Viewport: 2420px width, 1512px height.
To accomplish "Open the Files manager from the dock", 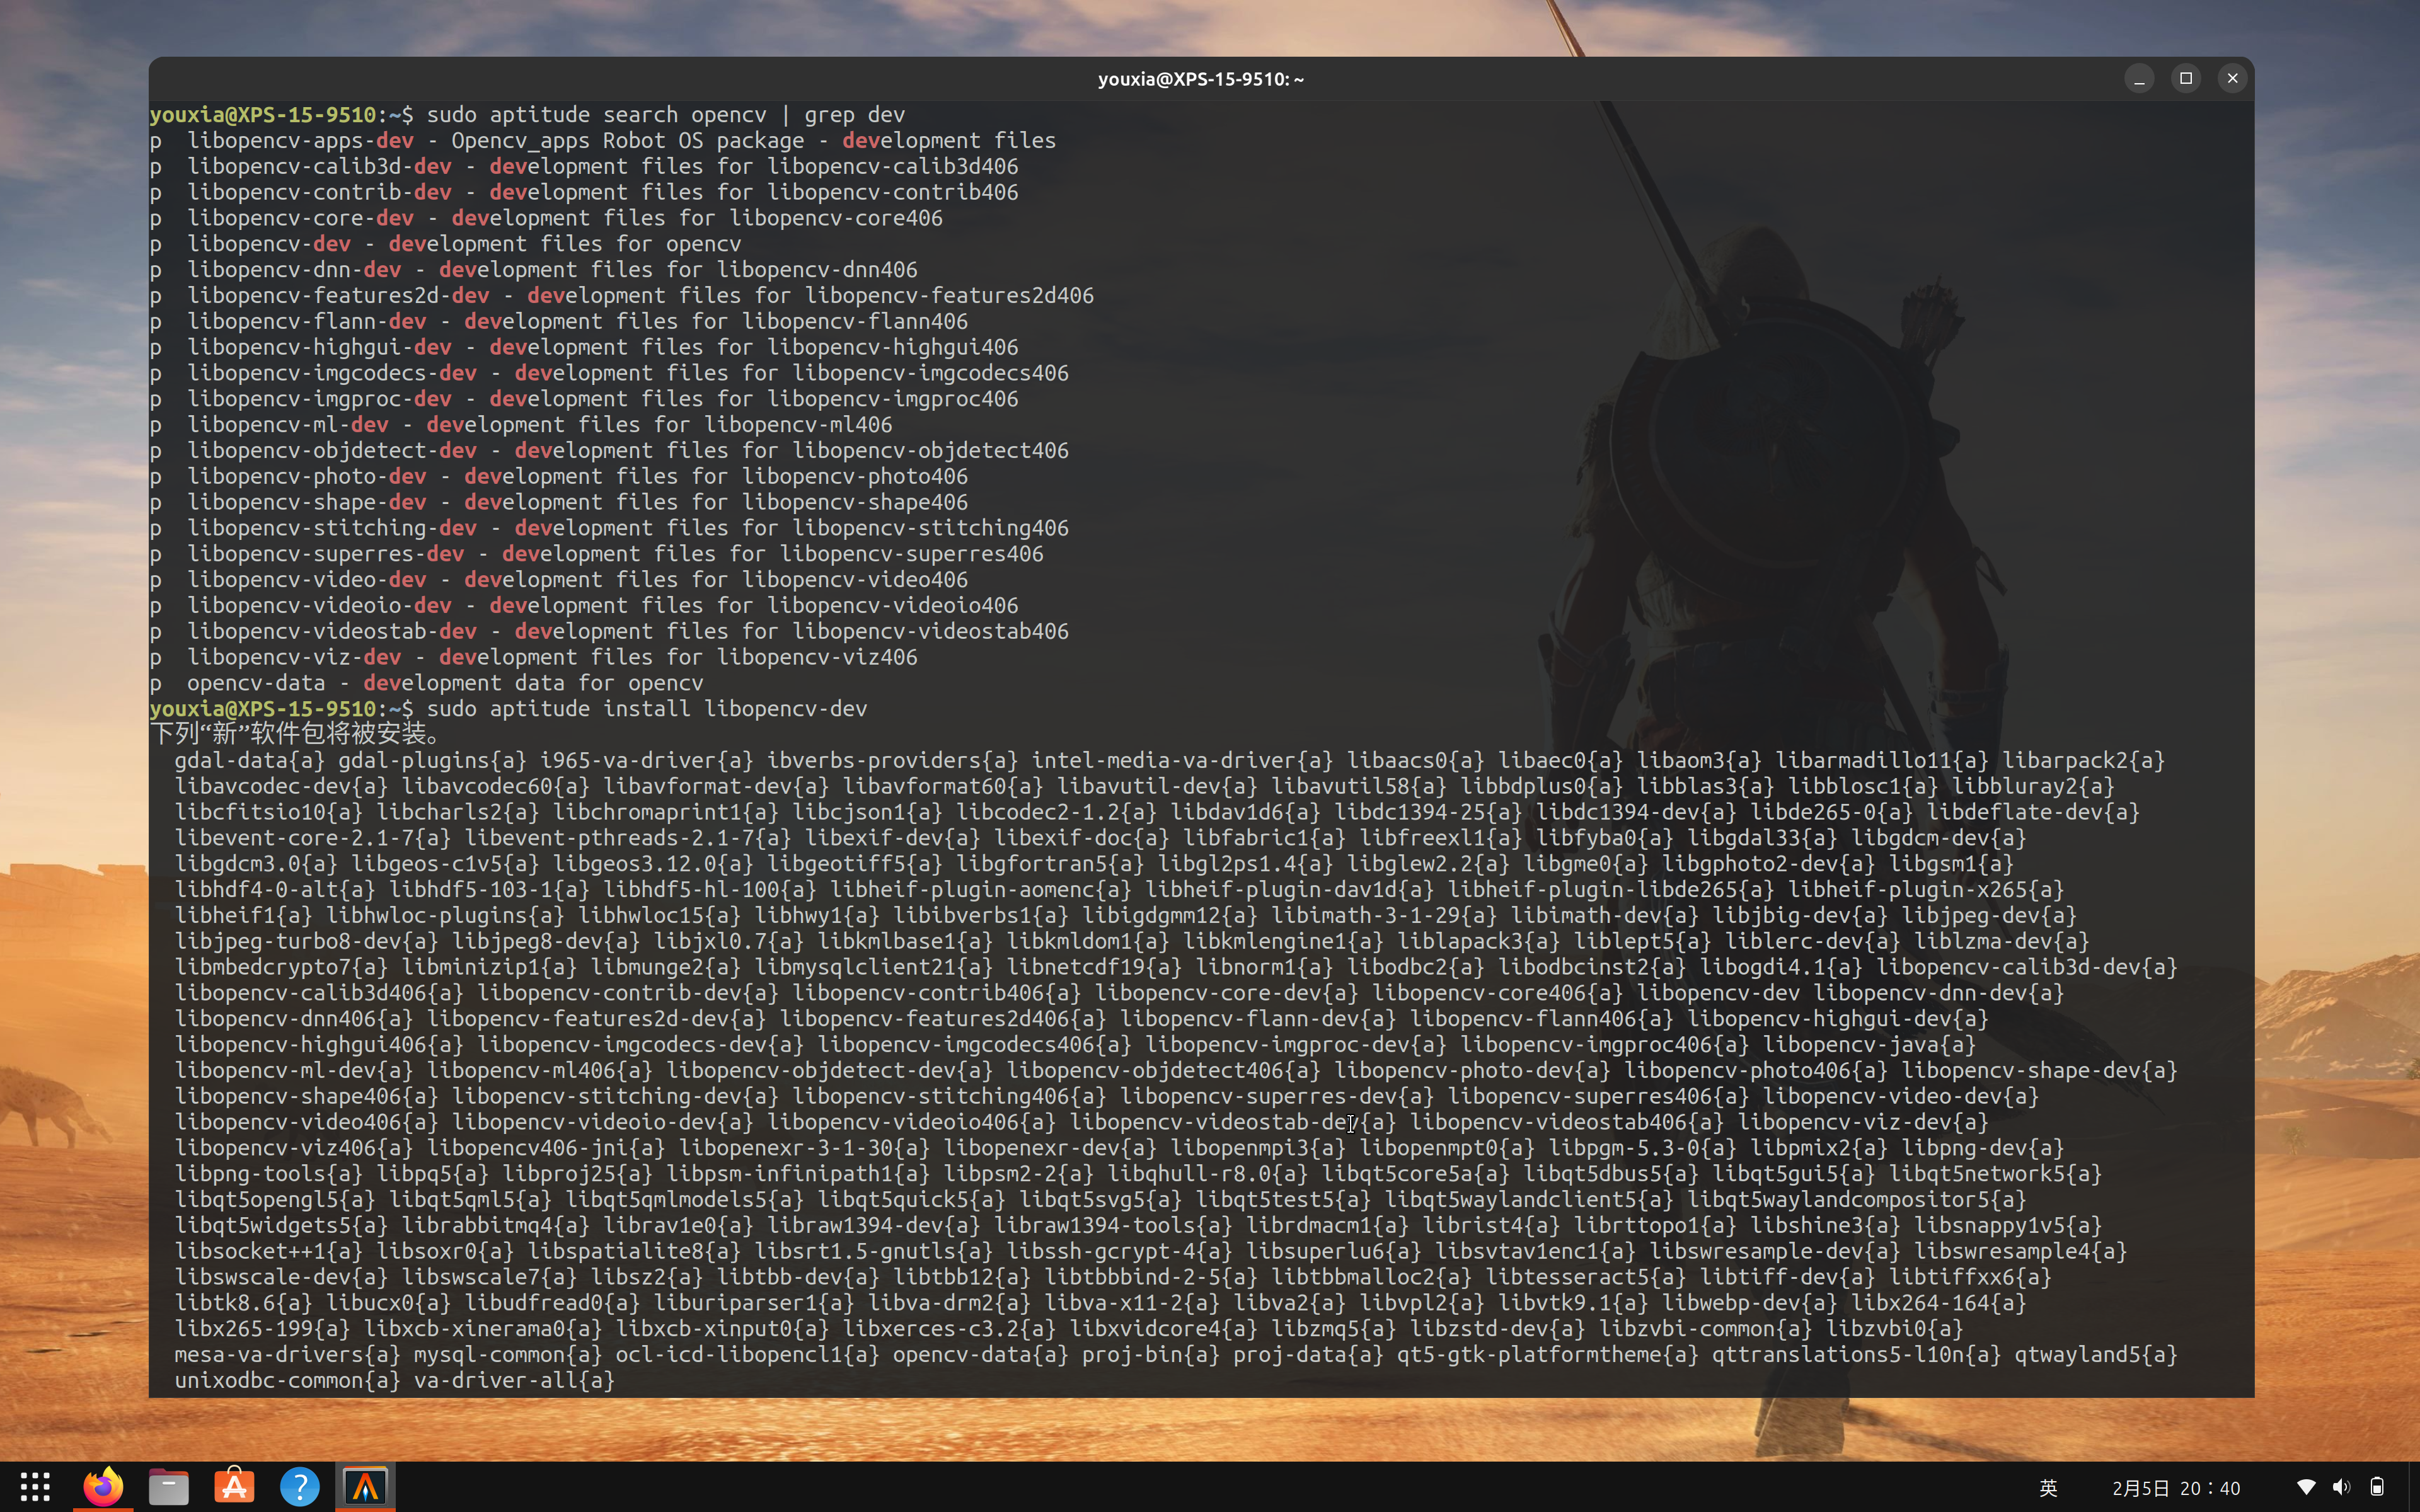I will pyautogui.click(x=168, y=1486).
